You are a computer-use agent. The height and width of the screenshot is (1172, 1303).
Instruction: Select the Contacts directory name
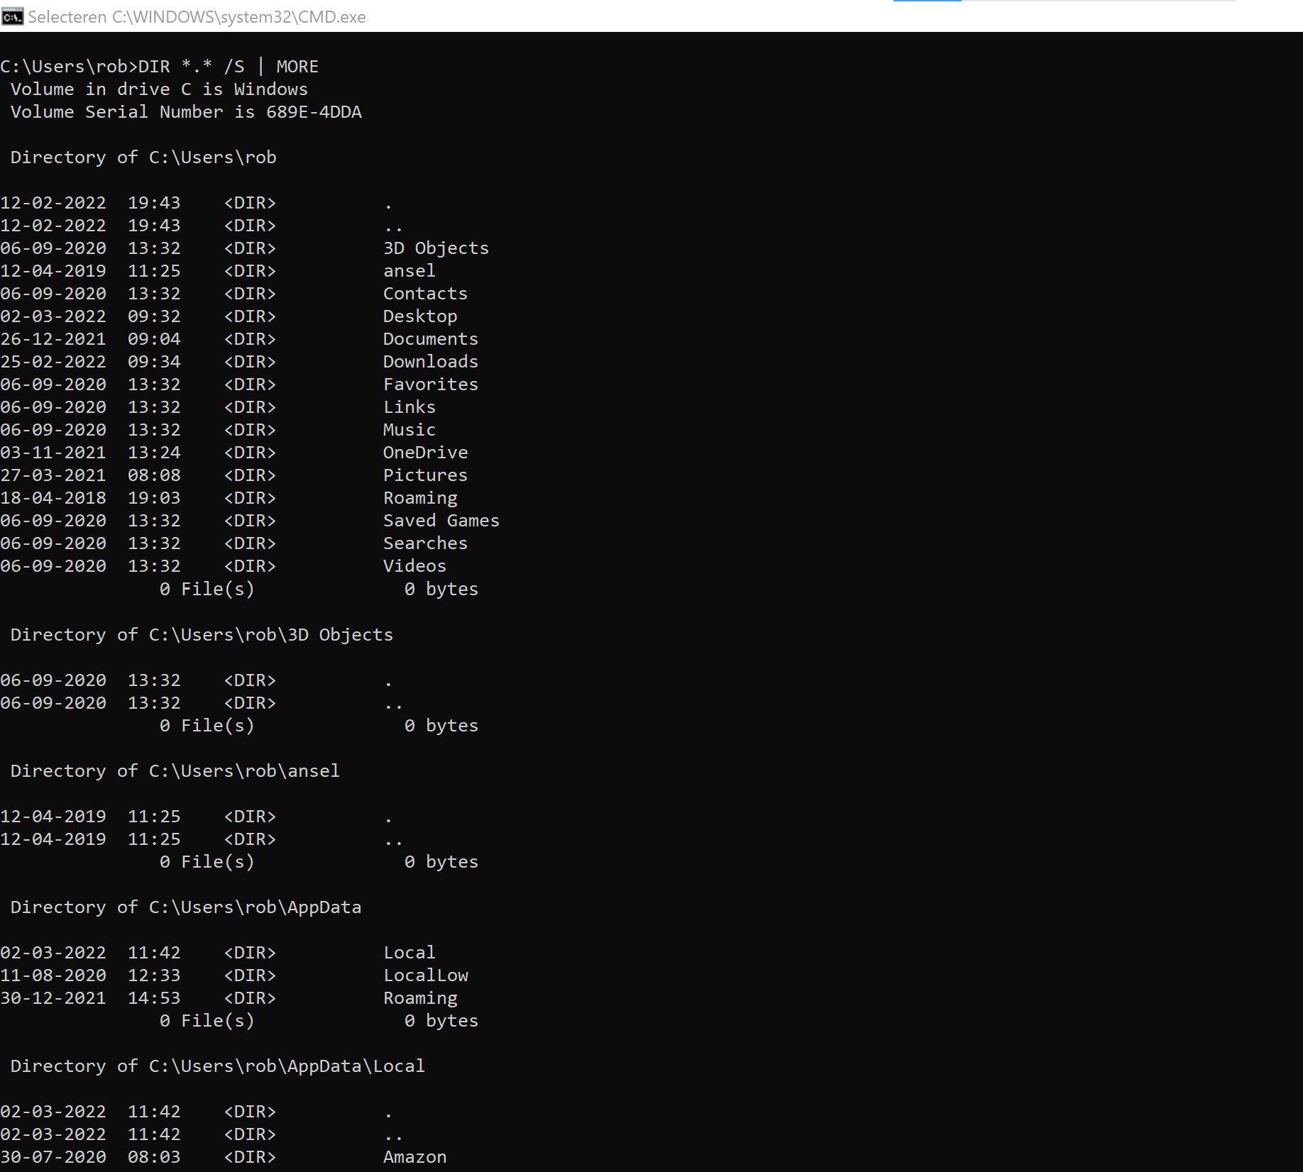click(x=425, y=294)
